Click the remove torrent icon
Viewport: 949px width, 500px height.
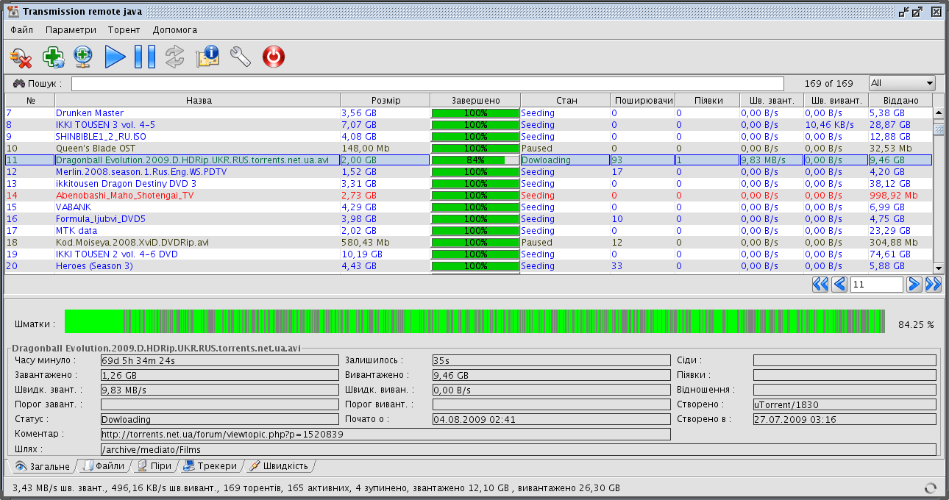click(x=21, y=57)
